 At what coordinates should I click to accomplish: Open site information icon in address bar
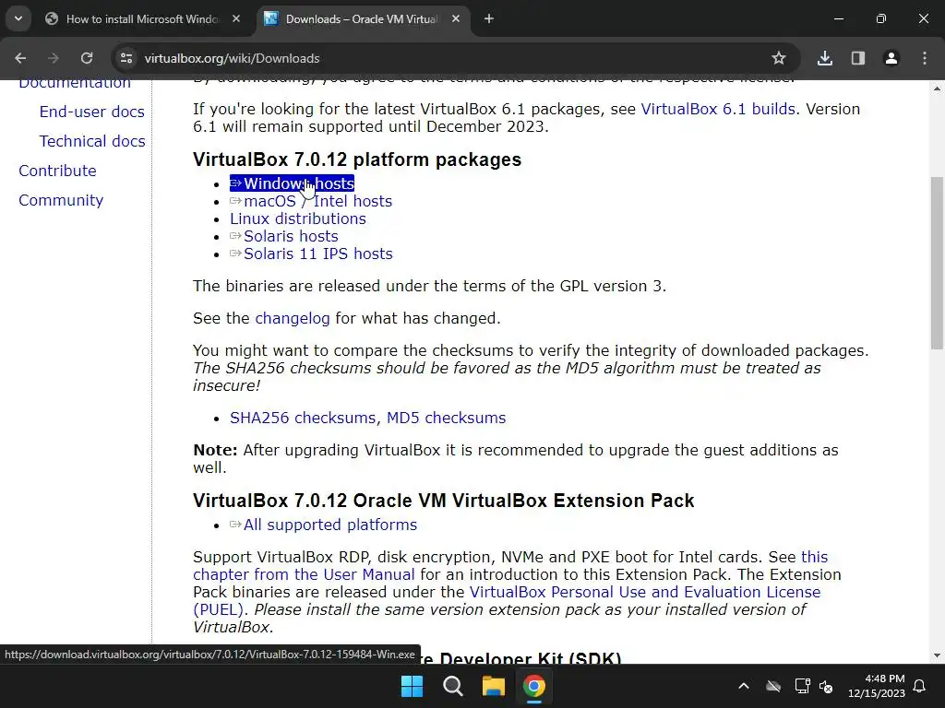click(x=126, y=58)
